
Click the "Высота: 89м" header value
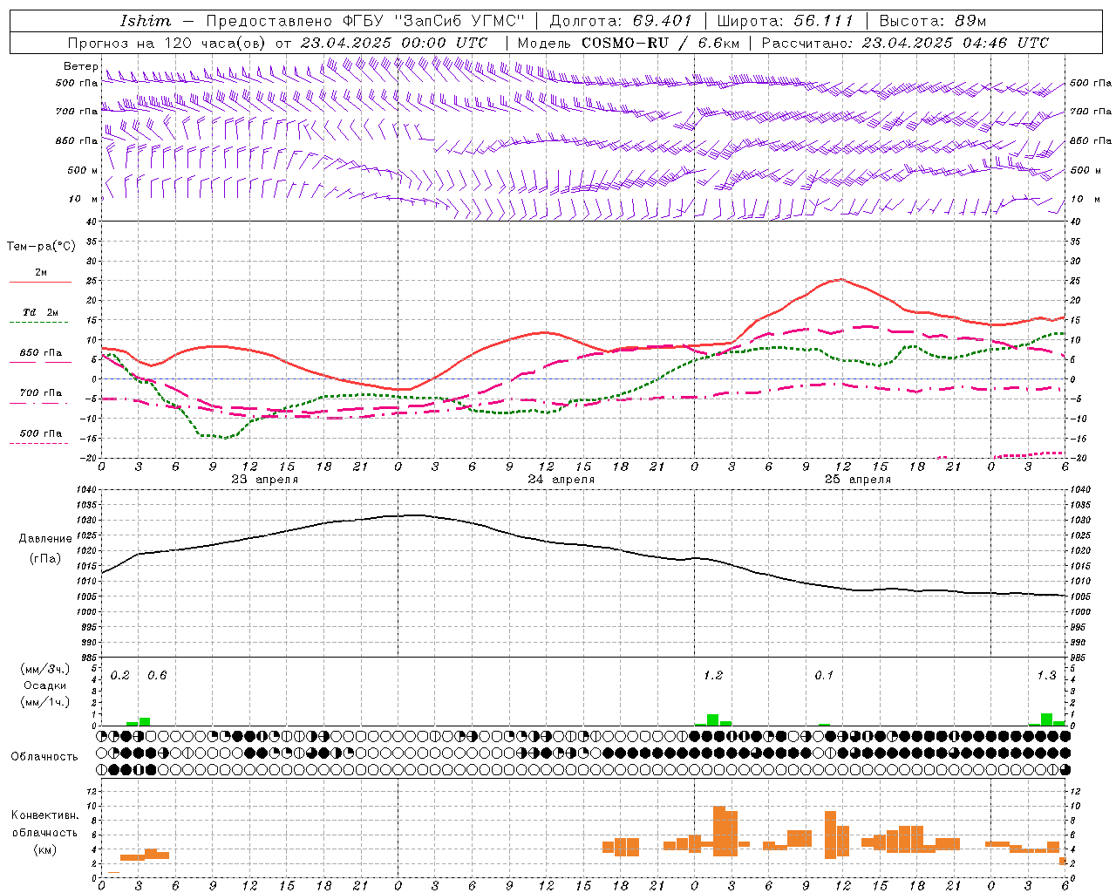point(932,21)
